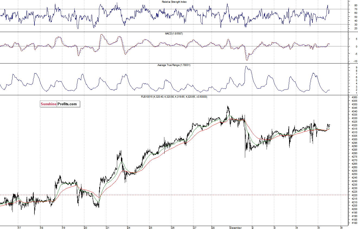Viewport: 358px width, 229px height.
Task: Select the 70 level on RSI axis
Action: coord(356,9)
